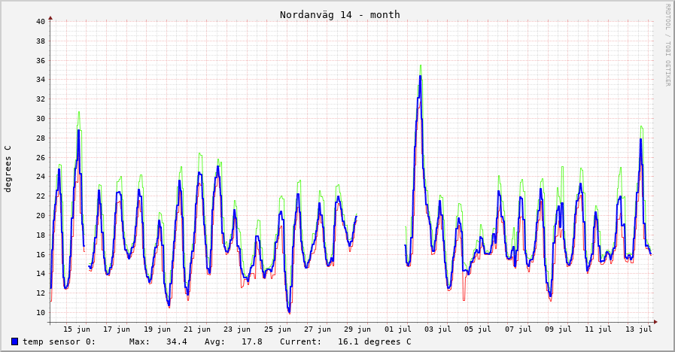Click the y-axis value '12'
The width and height of the screenshot is (675, 352).
[x=41, y=293]
